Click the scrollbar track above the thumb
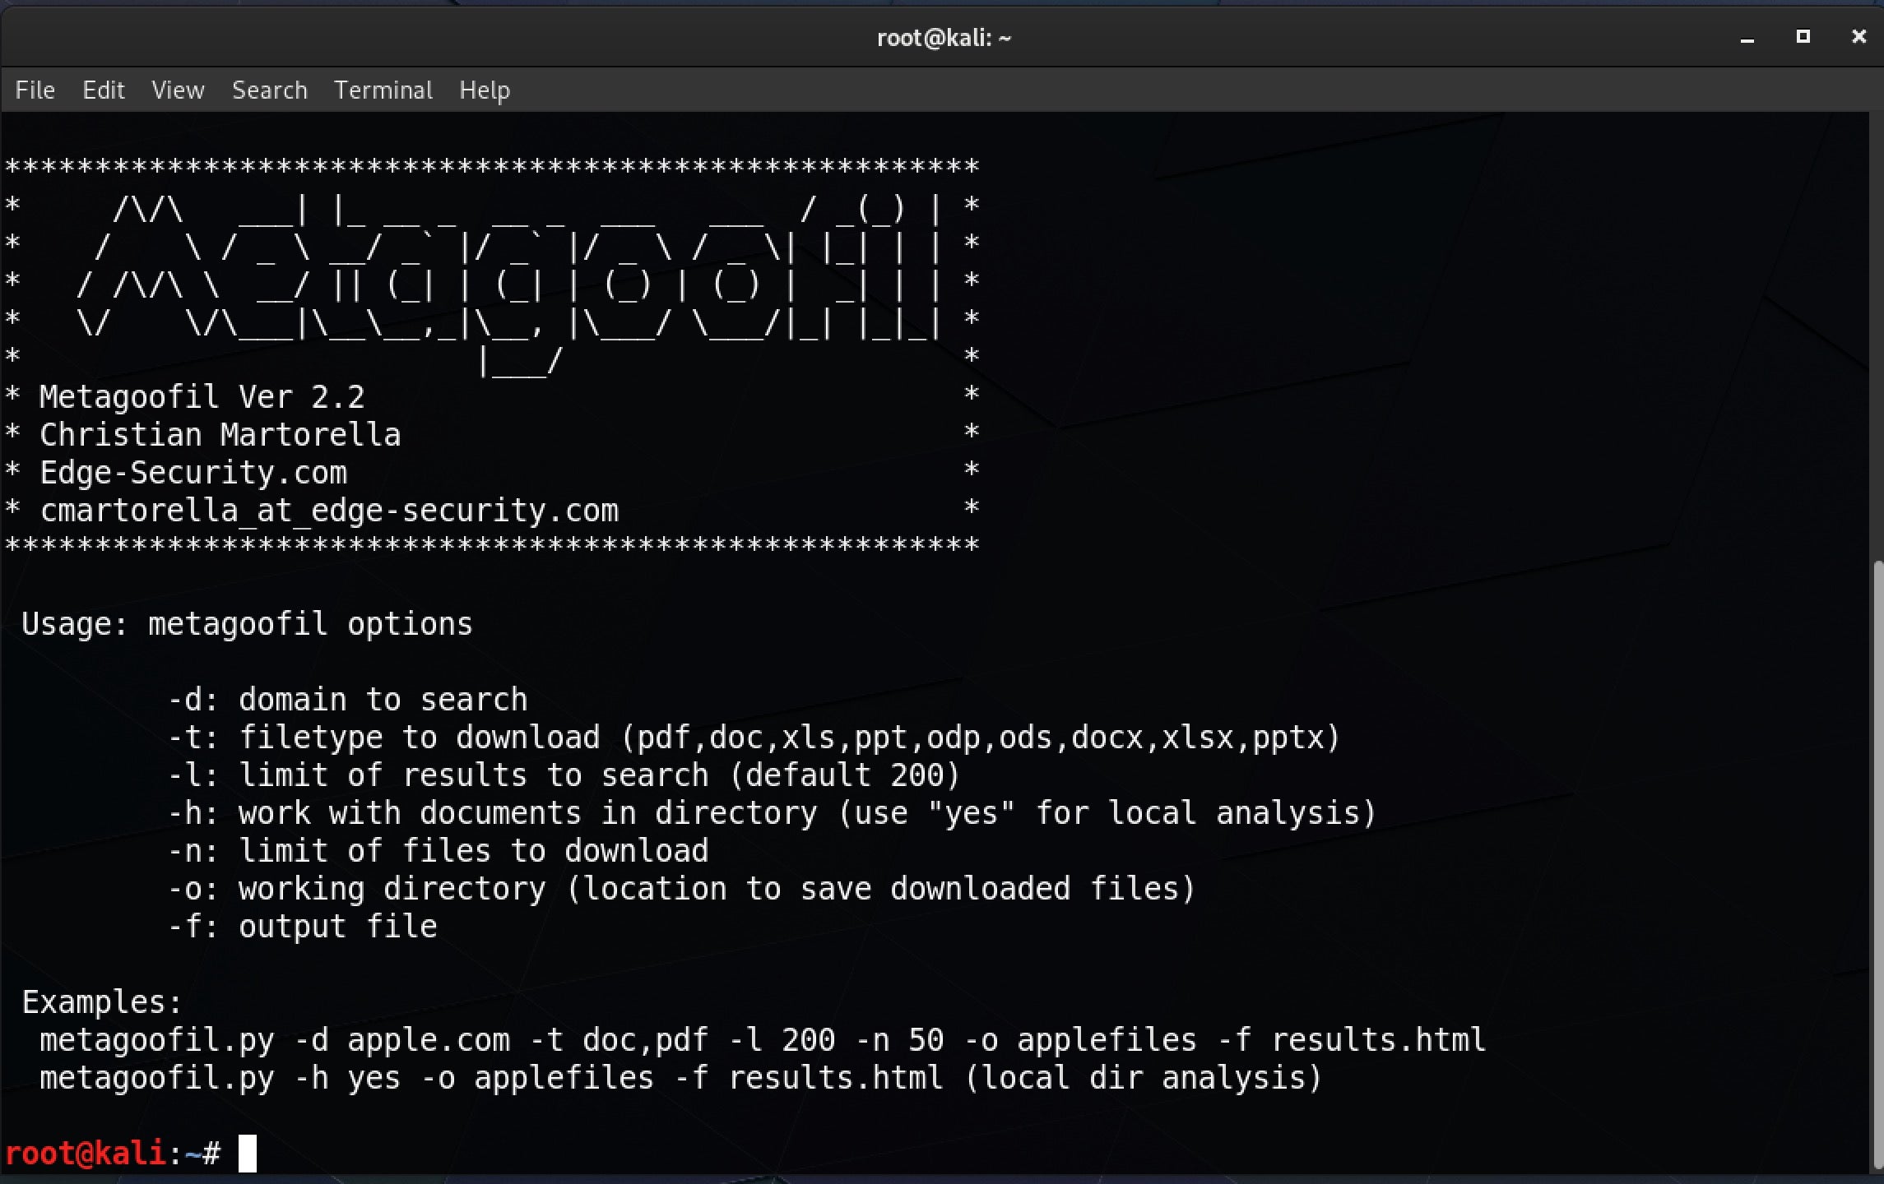This screenshot has width=1884, height=1184. coord(1877,329)
